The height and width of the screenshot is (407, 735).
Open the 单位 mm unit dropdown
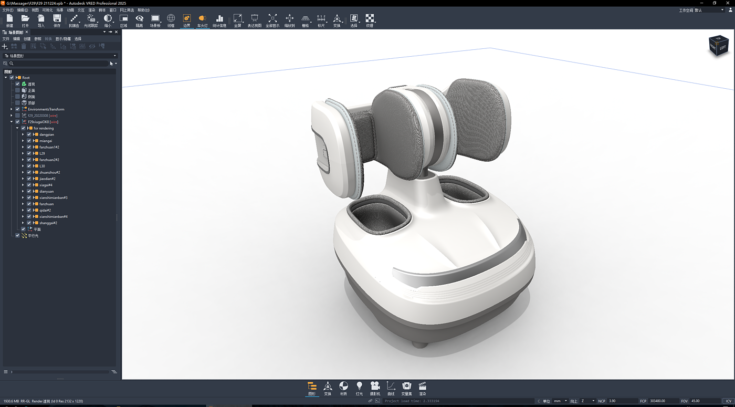point(560,401)
